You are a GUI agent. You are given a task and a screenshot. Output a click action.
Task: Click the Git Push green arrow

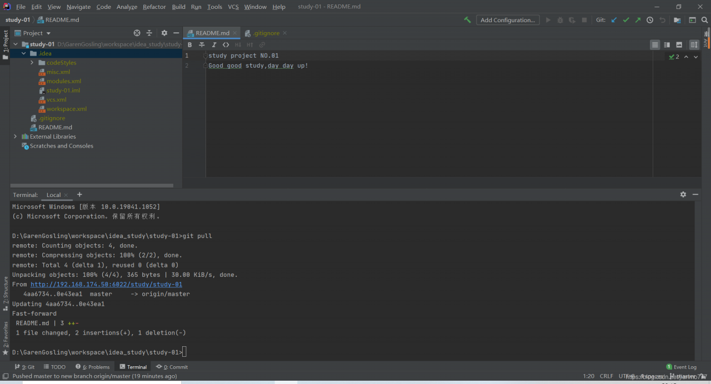pyautogui.click(x=638, y=20)
